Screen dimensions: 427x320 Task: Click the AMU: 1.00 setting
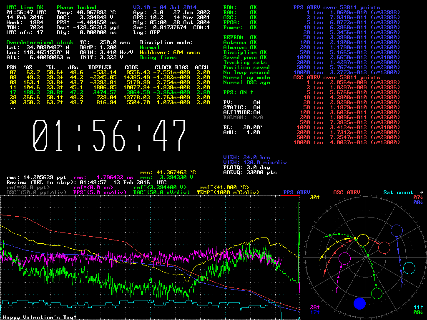(242, 132)
